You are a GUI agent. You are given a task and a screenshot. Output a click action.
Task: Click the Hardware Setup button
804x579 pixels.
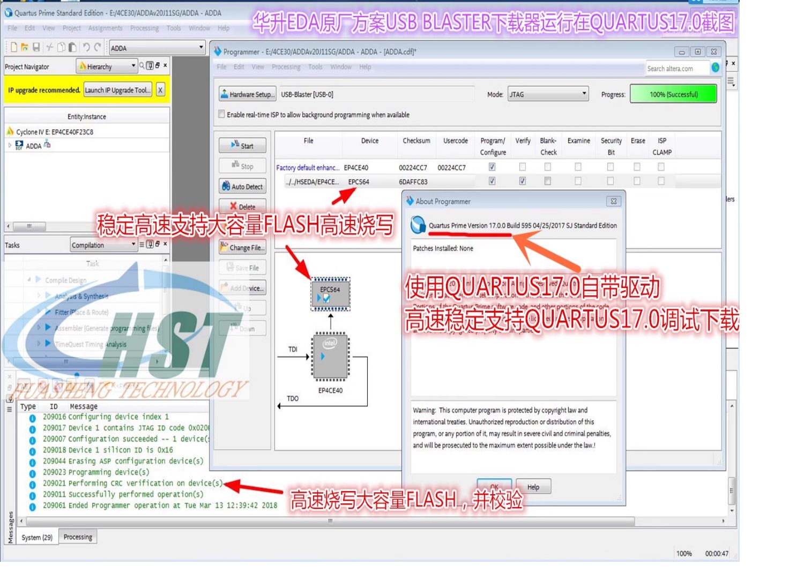[x=248, y=94]
